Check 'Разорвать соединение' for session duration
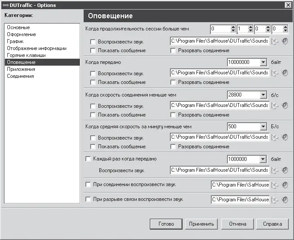The image size is (294, 240). coord(173,50)
